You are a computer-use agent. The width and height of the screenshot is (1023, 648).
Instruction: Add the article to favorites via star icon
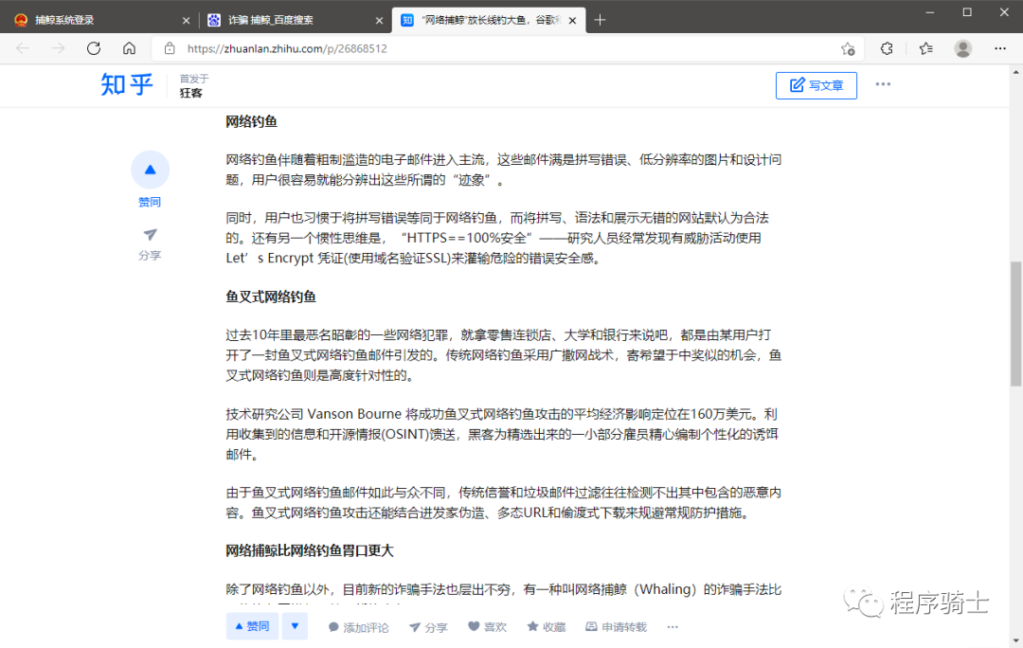click(x=546, y=626)
